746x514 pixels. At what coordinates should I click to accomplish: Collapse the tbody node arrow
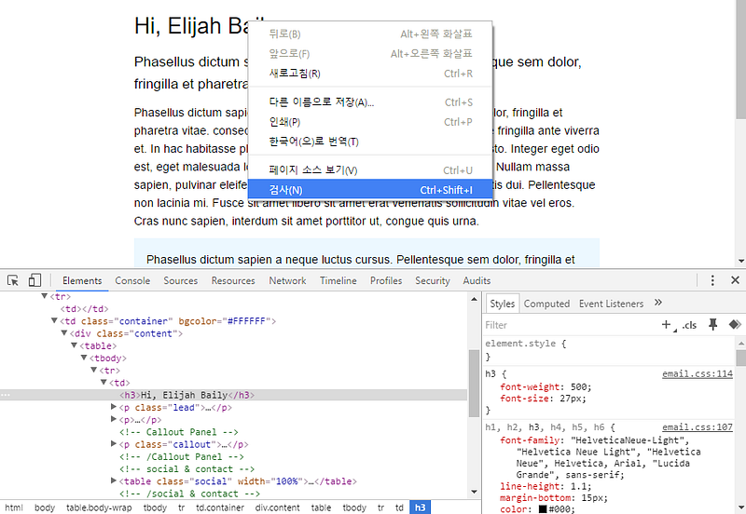[84, 358]
